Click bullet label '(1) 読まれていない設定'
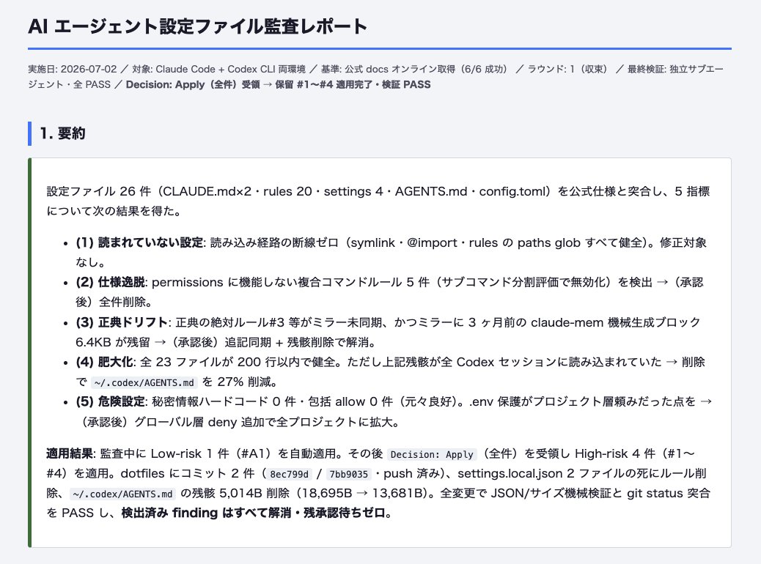Viewport: 761px width, 564px height. pos(139,242)
